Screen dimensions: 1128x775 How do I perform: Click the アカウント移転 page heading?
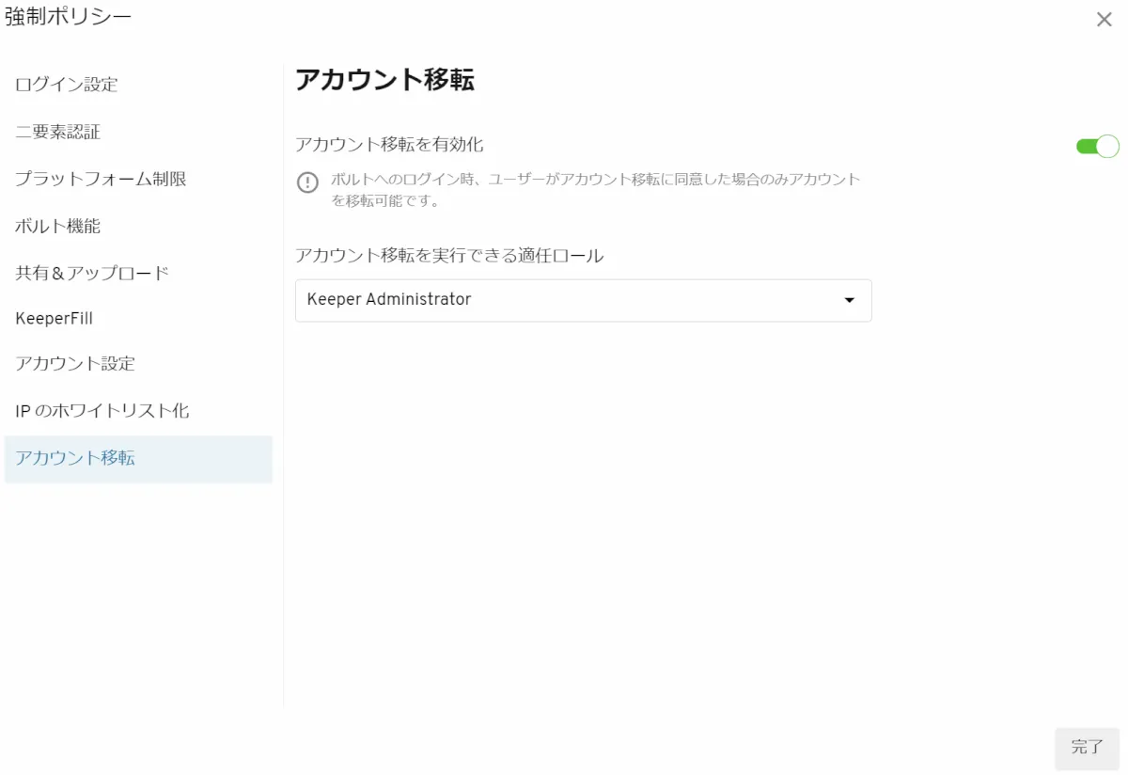(384, 80)
